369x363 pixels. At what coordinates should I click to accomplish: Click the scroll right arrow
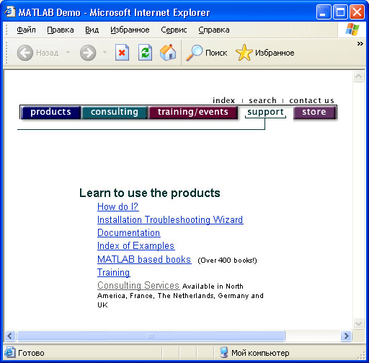346,336
